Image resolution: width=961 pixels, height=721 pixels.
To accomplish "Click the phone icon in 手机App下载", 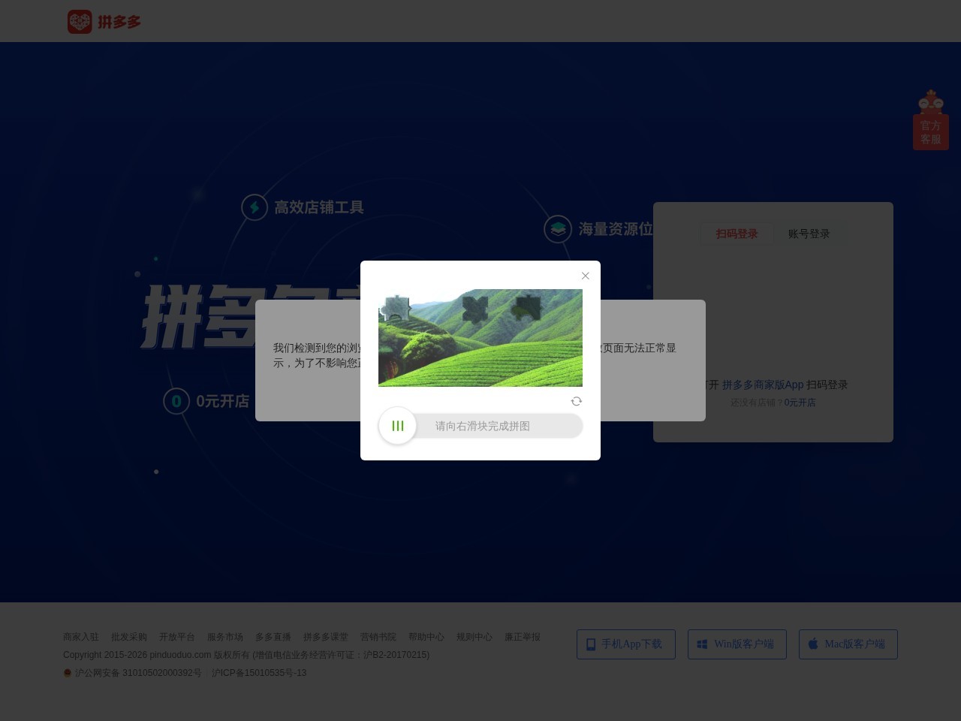I will [591, 644].
